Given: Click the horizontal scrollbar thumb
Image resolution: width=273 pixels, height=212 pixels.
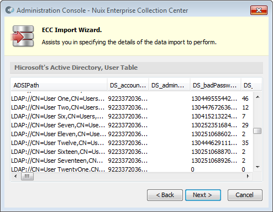Looking at the screenshot, I should [x=27, y=176].
